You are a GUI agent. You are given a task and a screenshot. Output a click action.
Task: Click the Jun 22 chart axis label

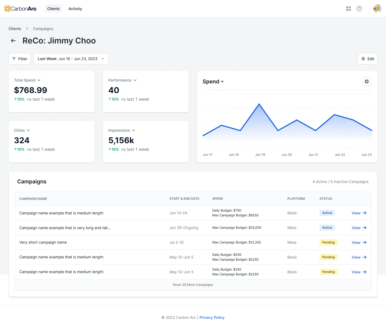(340, 155)
